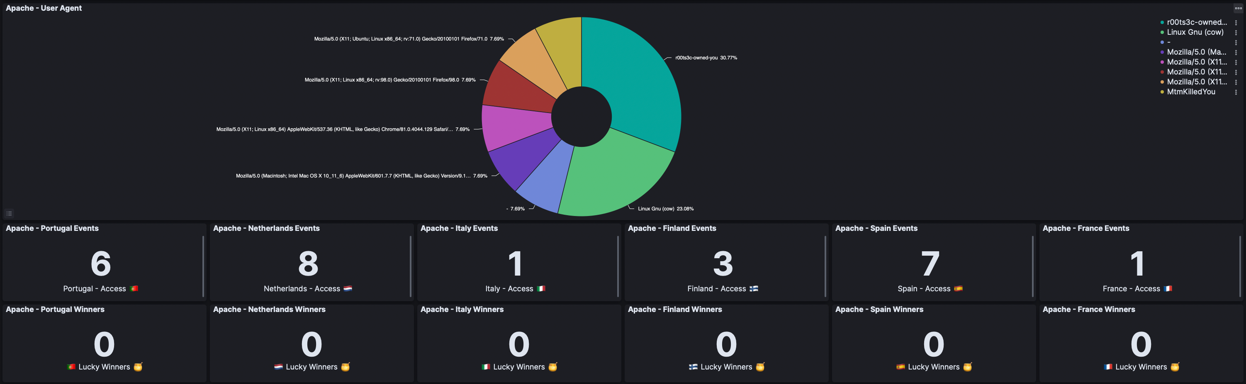Click the Finland Lucky Winners zero value
1246x384 pixels.
coord(726,344)
